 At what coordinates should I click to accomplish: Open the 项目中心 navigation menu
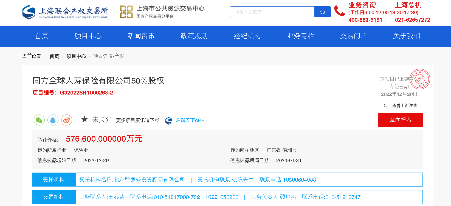click(88, 36)
